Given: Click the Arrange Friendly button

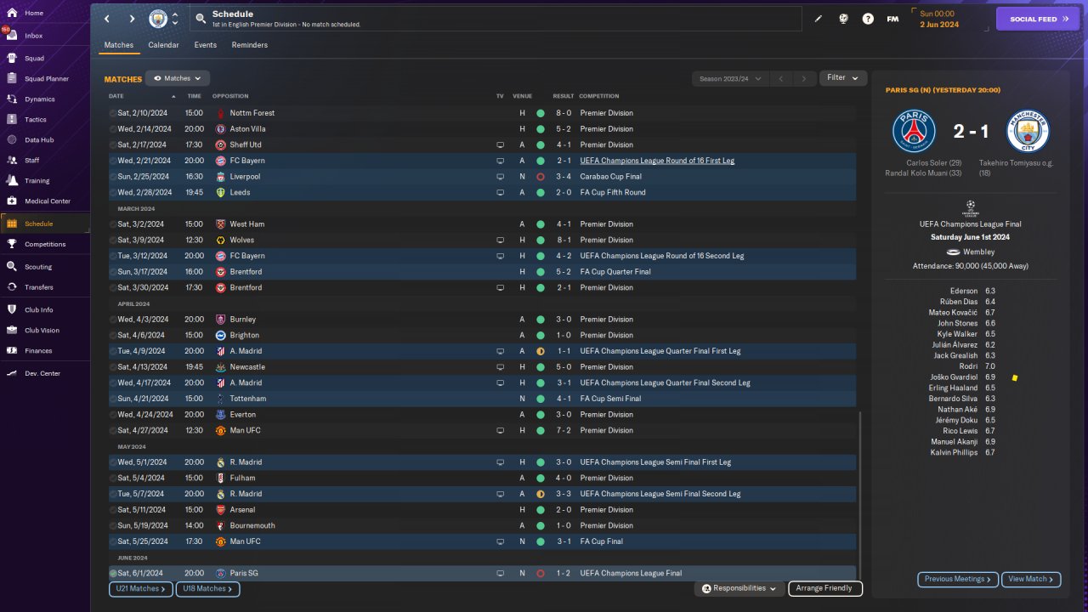Looking at the screenshot, I should point(825,588).
